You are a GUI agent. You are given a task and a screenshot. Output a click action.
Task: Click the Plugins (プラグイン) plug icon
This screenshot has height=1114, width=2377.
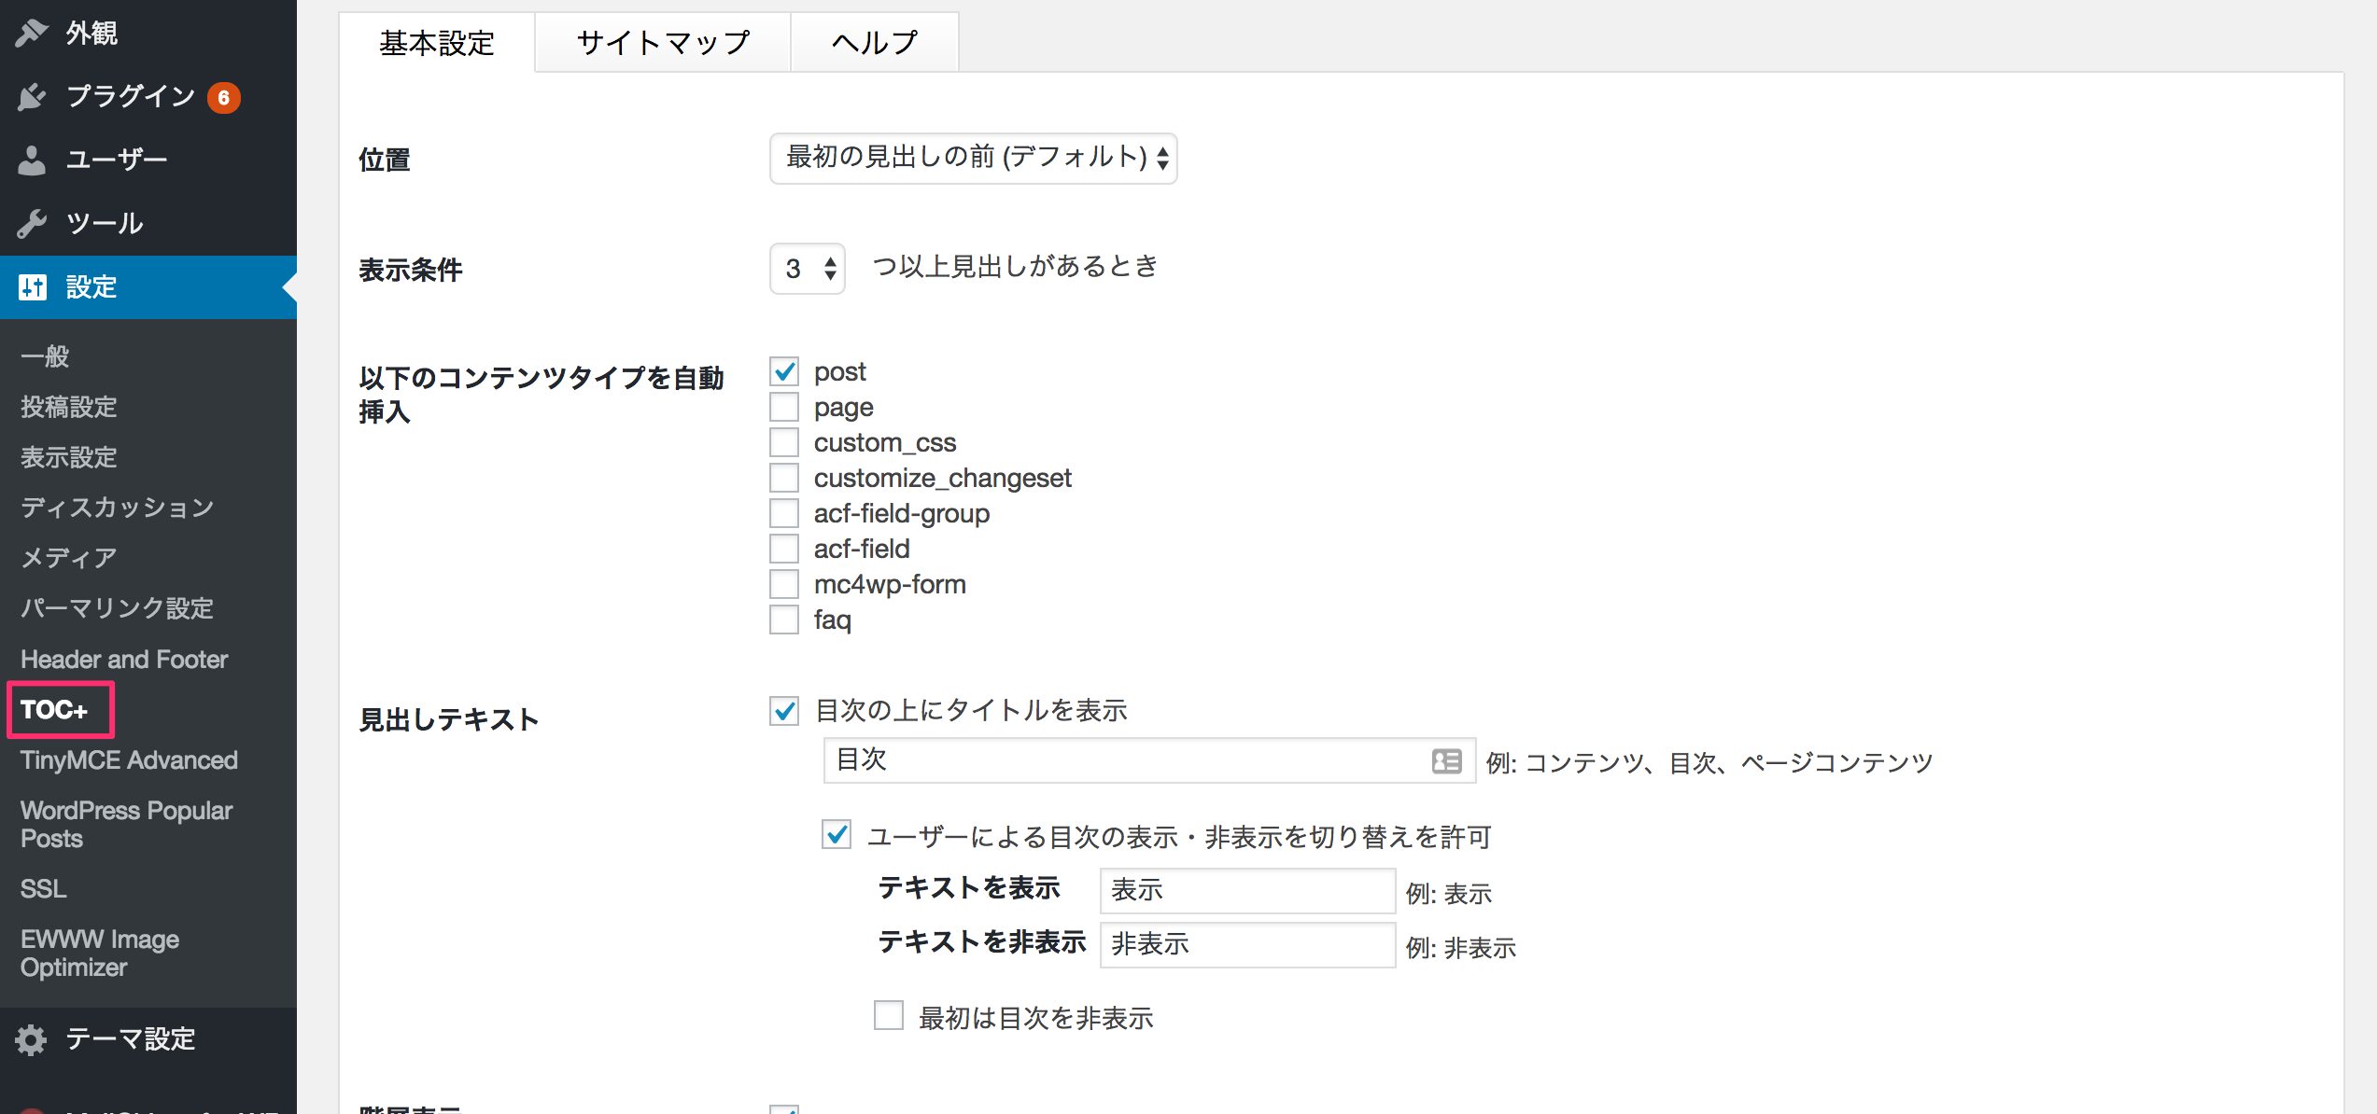tap(32, 96)
